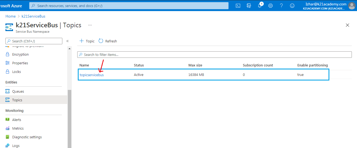Image resolution: width=357 pixels, height=148 pixels.
Task: Open the more options ellipsis next to Topics
Action: point(90,25)
